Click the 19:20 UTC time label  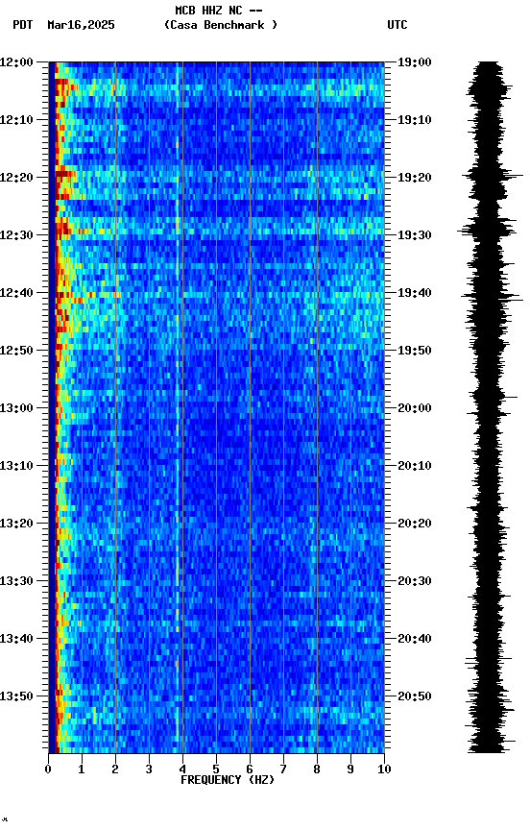point(415,178)
